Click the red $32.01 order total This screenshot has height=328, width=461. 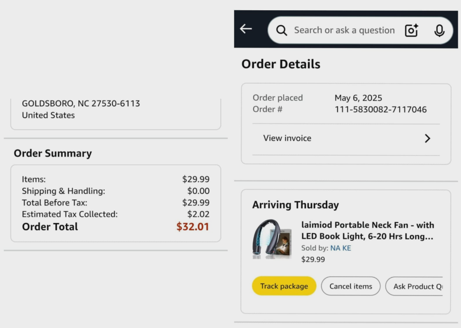coord(193,227)
